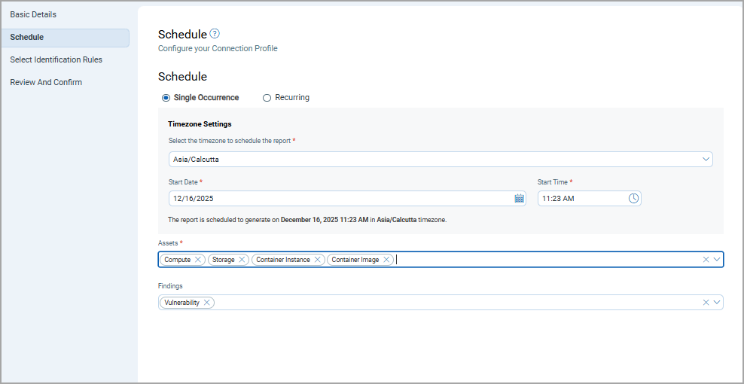Clear all selected Assets

click(x=706, y=260)
